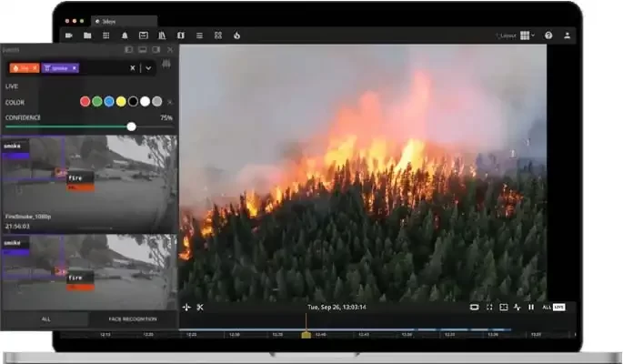
Task: Enter fullscreen with corner brackets icon
Action: 489,308
